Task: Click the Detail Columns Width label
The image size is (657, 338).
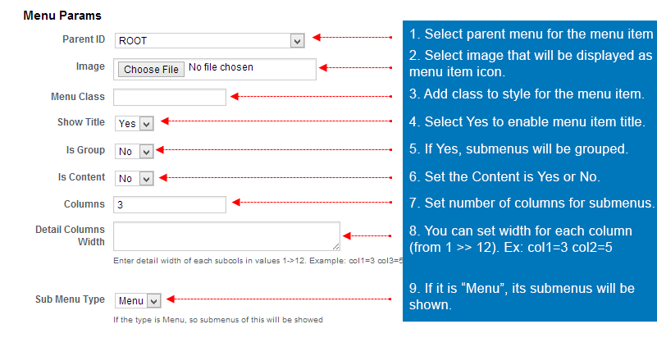Action: click(70, 235)
